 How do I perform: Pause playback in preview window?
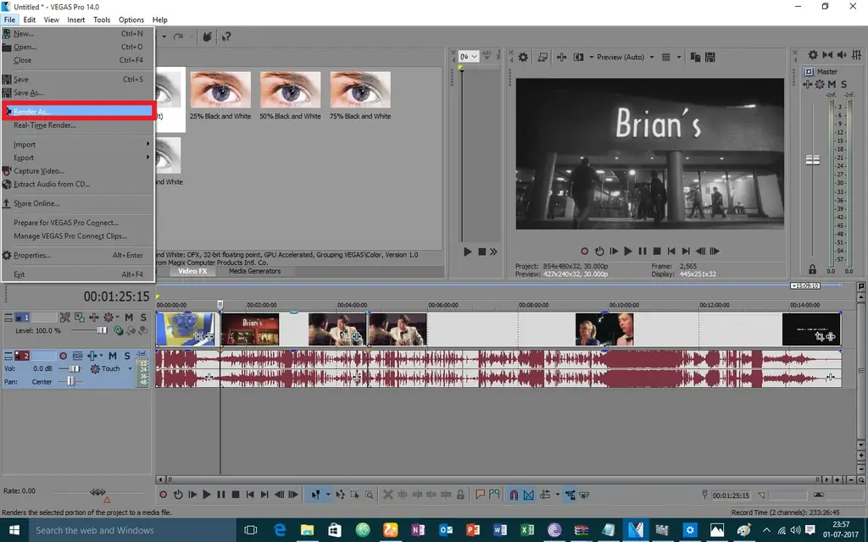643,251
